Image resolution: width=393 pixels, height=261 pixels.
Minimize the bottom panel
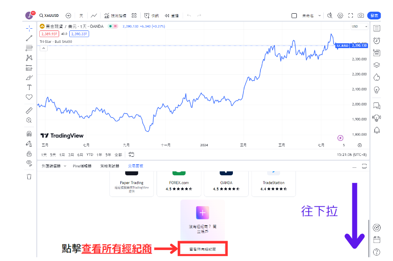click(354, 166)
